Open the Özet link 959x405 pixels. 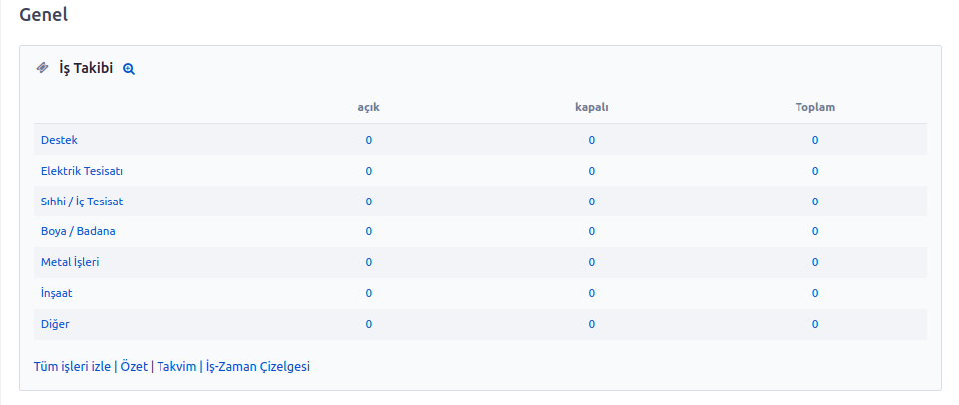pos(134,367)
